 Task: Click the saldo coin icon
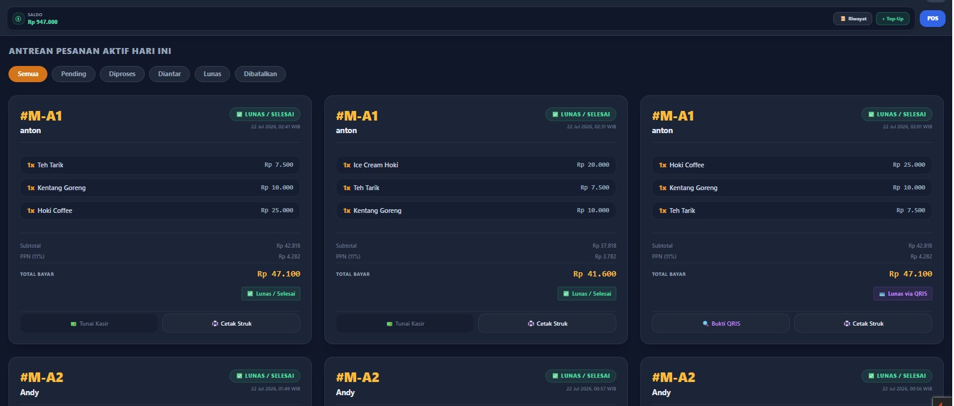(x=19, y=19)
